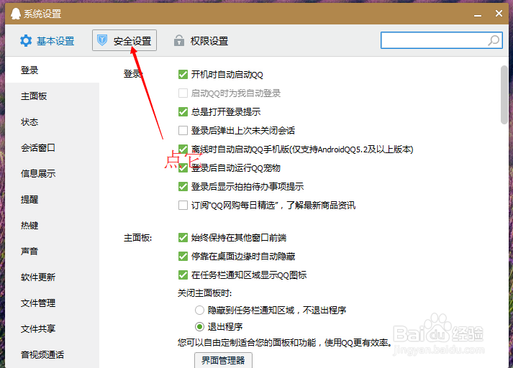Go to 提醒 in the sidebar
513x368 pixels.
pyautogui.click(x=53, y=199)
